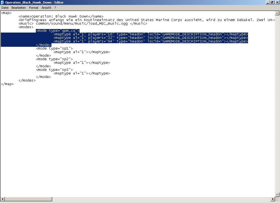
Task: Click the name line 'Operation: Black Hawk Down'
Action: click(61, 16)
